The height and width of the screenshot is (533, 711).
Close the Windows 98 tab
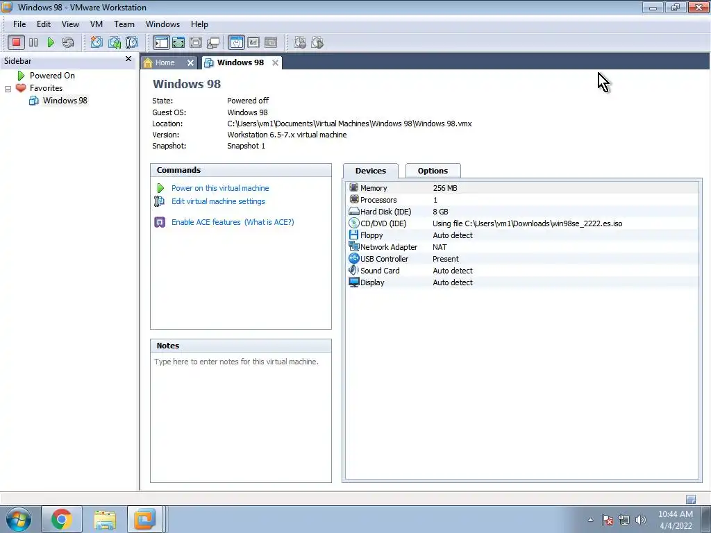(275, 63)
